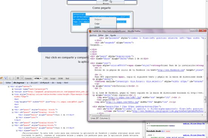Image resolution: width=208 pixels, height=138 pixels.
Task: Open the Ayuda menu in the source window
Action: point(113,35)
